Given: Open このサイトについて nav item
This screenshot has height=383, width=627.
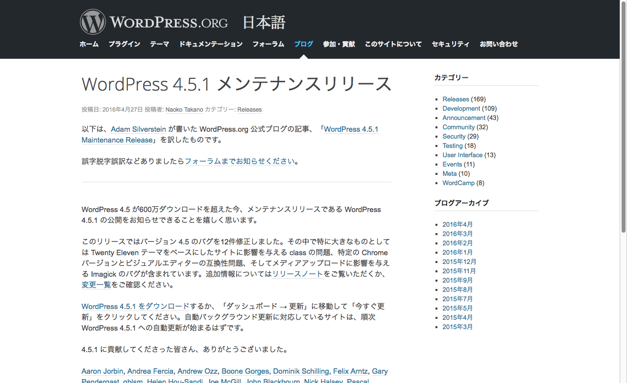Looking at the screenshot, I should pos(393,44).
